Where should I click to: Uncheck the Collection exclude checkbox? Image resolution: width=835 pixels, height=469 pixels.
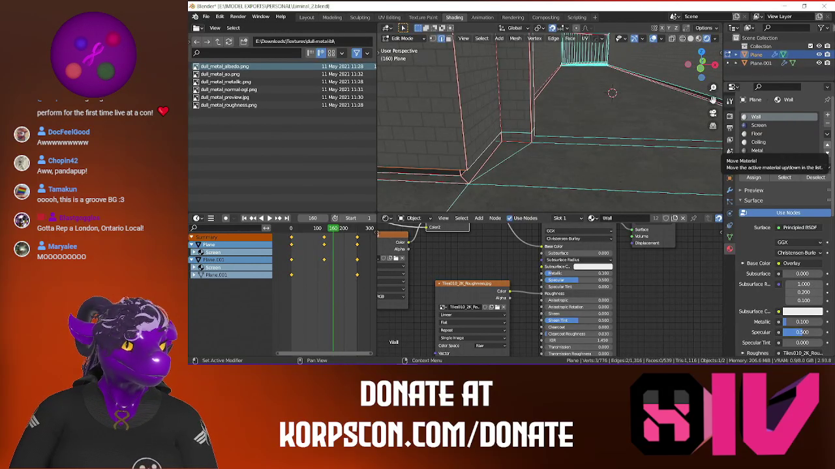[810, 46]
